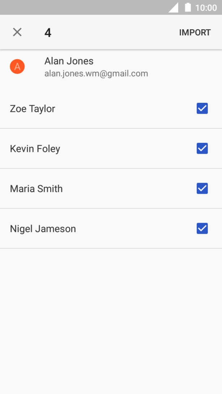Click the Maria Smith contact name
Image resolution: width=222 pixels, height=394 pixels.
pyautogui.click(x=36, y=189)
